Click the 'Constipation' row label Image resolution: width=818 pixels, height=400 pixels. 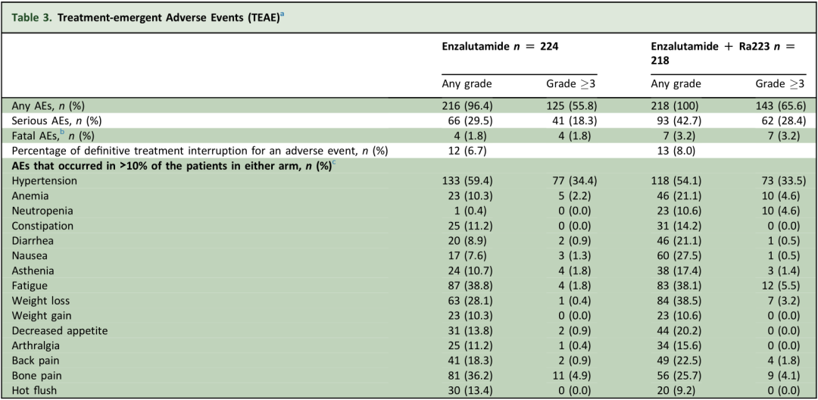point(42,226)
